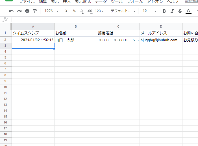Click cell hjugghg@lhuhub.com
Image resolution: width=198 pixels, height=146 pixels.
(161, 40)
